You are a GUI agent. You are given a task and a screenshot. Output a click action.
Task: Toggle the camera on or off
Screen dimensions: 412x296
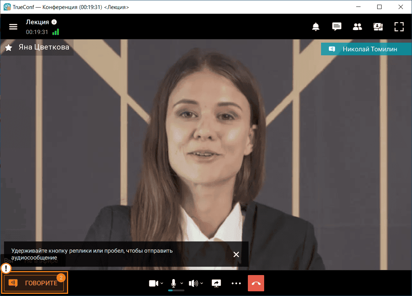pos(154,283)
